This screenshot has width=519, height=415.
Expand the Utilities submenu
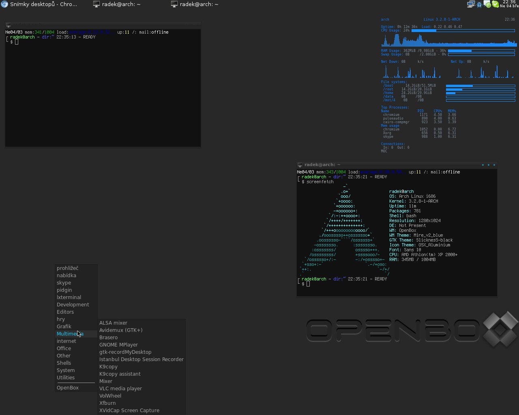click(x=76, y=378)
